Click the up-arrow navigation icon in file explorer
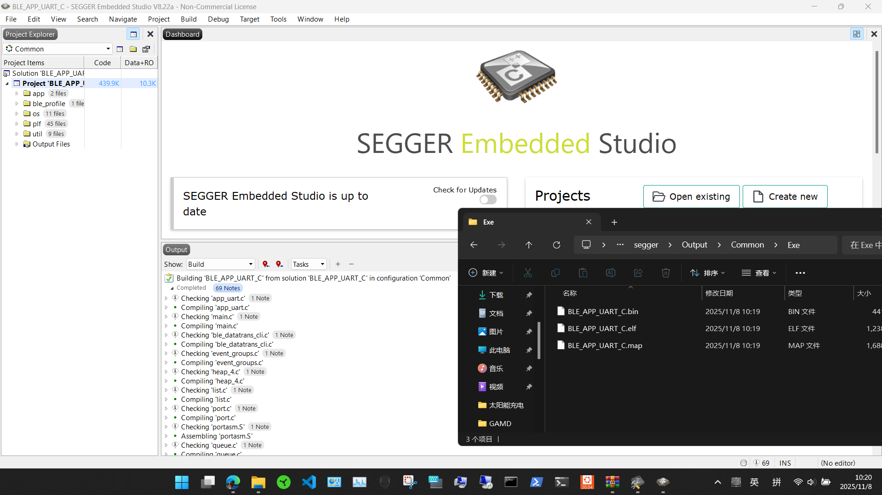The image size is (882, 495). tap(529, 245)
